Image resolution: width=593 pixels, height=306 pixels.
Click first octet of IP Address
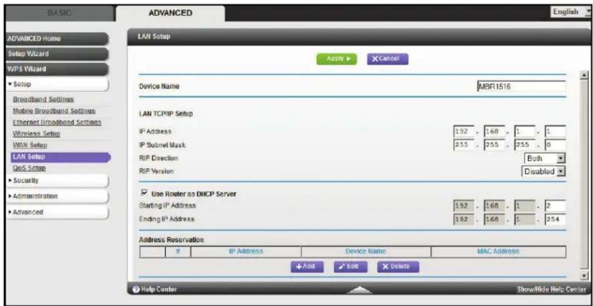coord(462,132)
